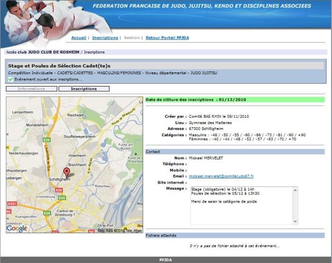Click the FFJDA footer bar
Image resolution: width=332 pixels, height=263 pixels.
coord(166,260)
